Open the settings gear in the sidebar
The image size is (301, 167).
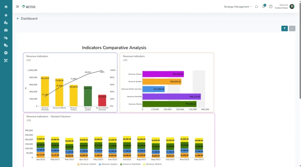coord(6,53)
